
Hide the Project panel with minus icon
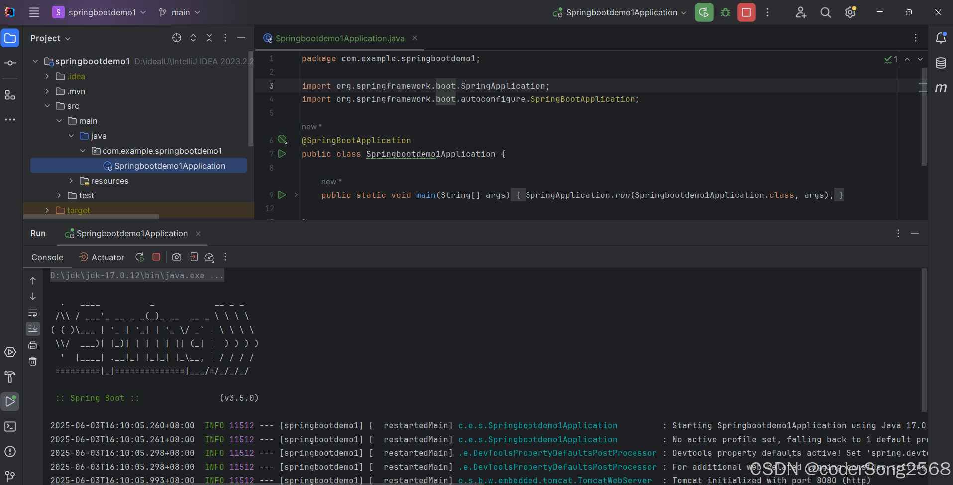[x=241, y=38]
